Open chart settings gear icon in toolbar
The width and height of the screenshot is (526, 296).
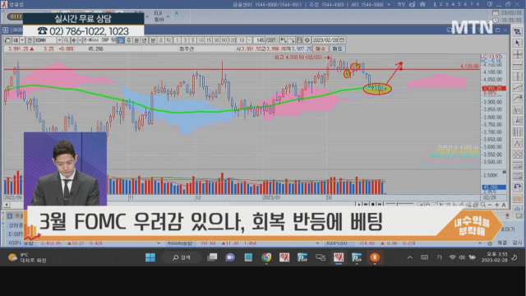tap(307, 40)
